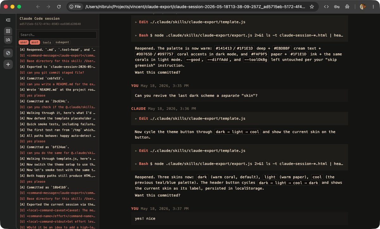Click the incognito hat-and-glasses icon
This screenshot has width=380, height=229.
(x=347, y=7)
